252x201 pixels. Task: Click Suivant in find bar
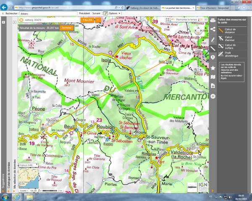[96, 13]
